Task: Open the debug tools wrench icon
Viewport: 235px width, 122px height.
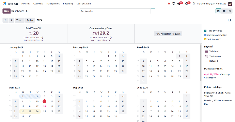Action: (x=194, y=4)
